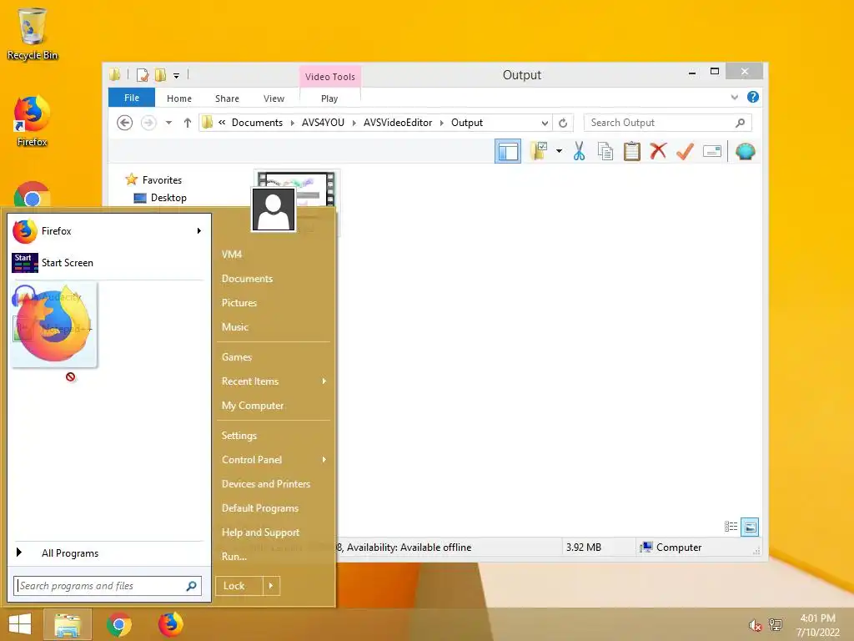Click the user account picture
Viewport: 854px width, 641px height.
point(274,209)
